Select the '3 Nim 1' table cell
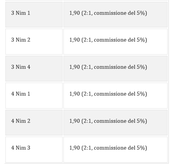 pos(34,15)
